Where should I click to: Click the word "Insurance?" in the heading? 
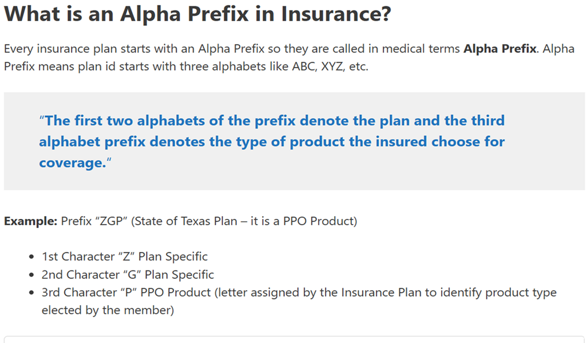coord(336,14)
